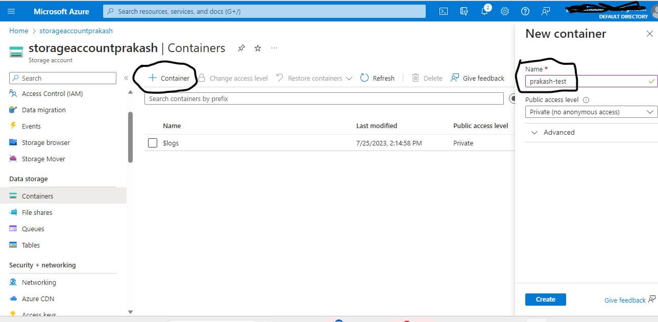Open the notifications bell
This screenshot has height=322, width=658.
click(x=484, y=11)
